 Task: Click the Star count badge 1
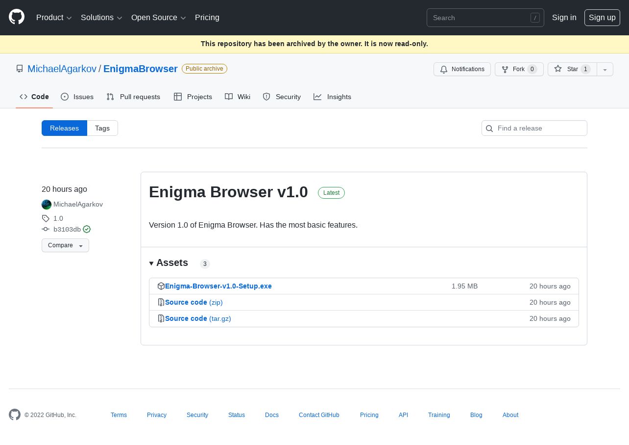click(x=585, y=69)
